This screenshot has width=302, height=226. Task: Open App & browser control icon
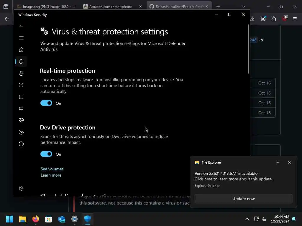click(x=21, y=97)
